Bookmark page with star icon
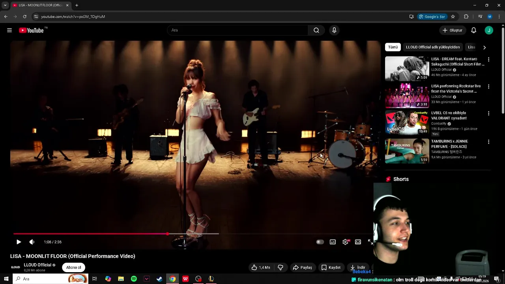The image size is (505, 284). [x=453, y=17]
